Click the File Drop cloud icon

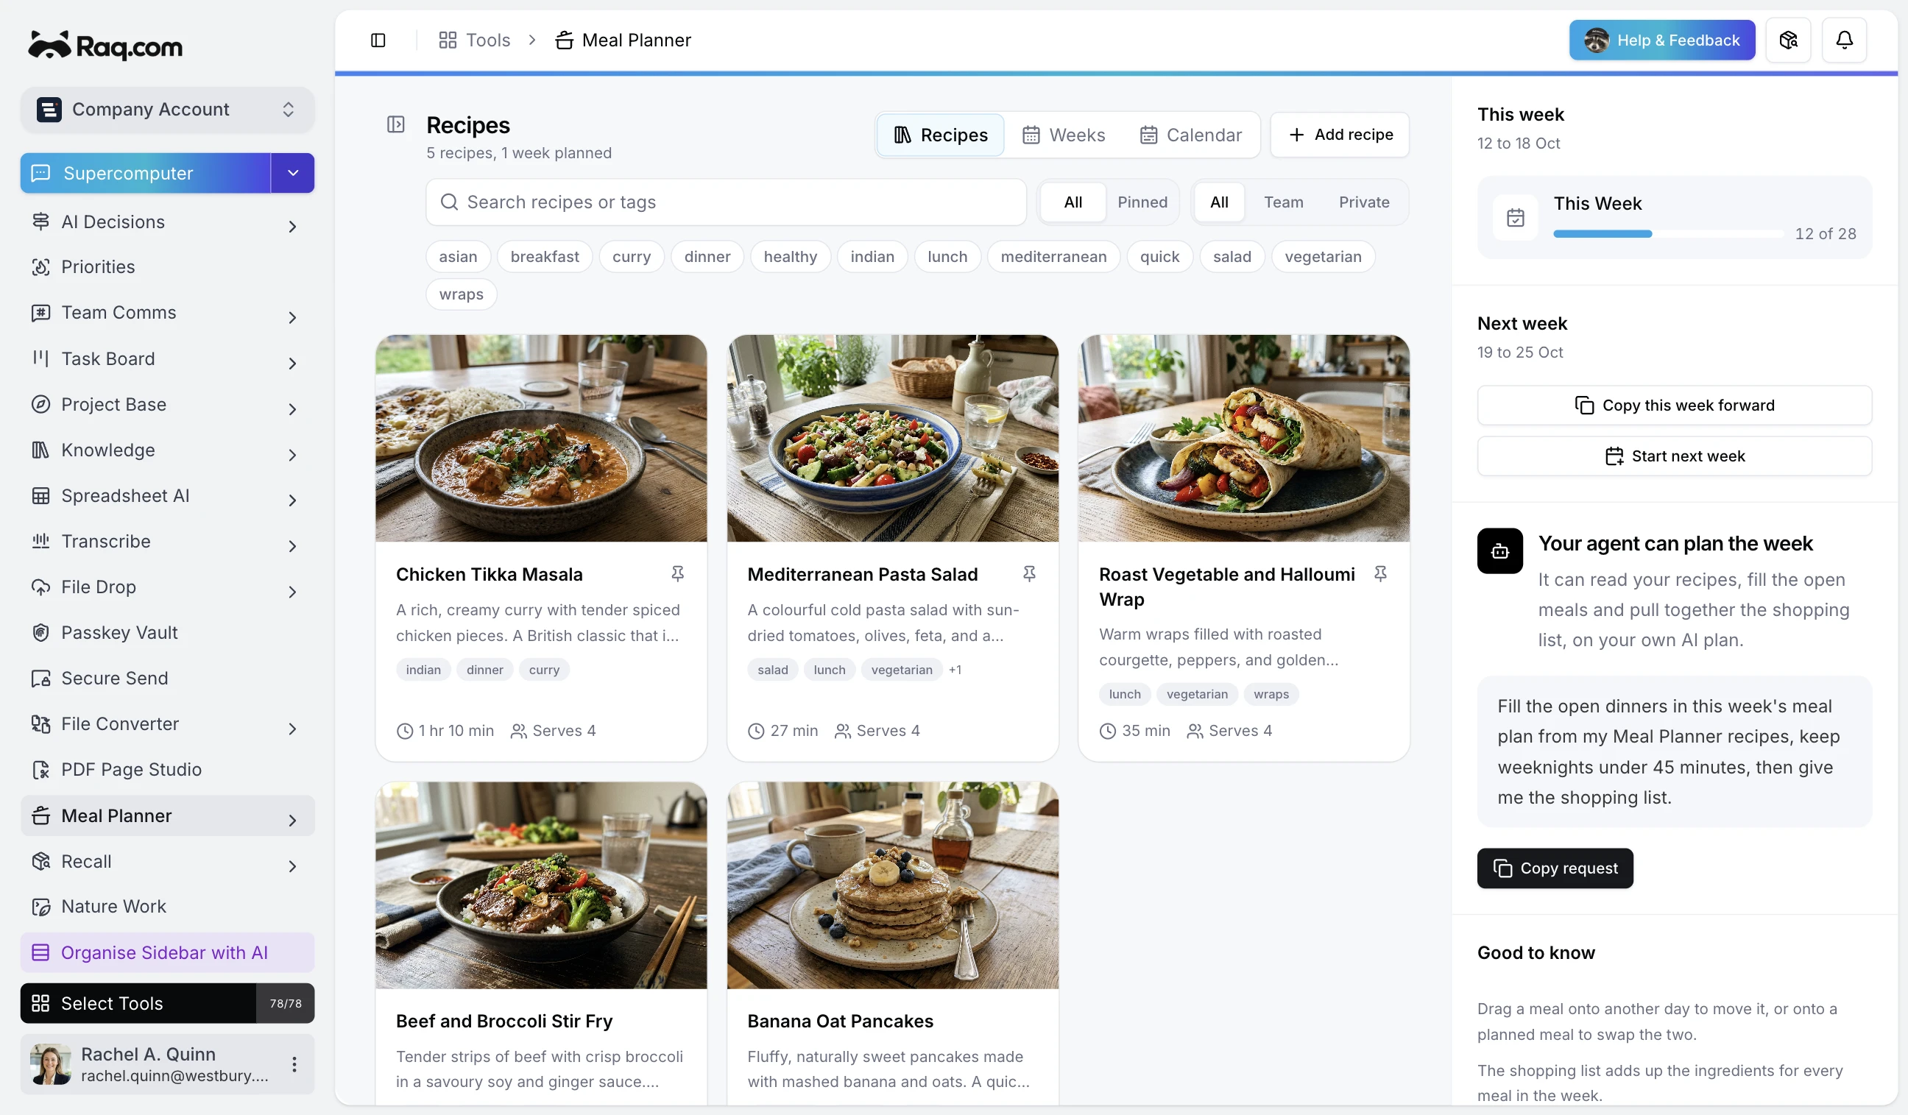click(41, 587)
